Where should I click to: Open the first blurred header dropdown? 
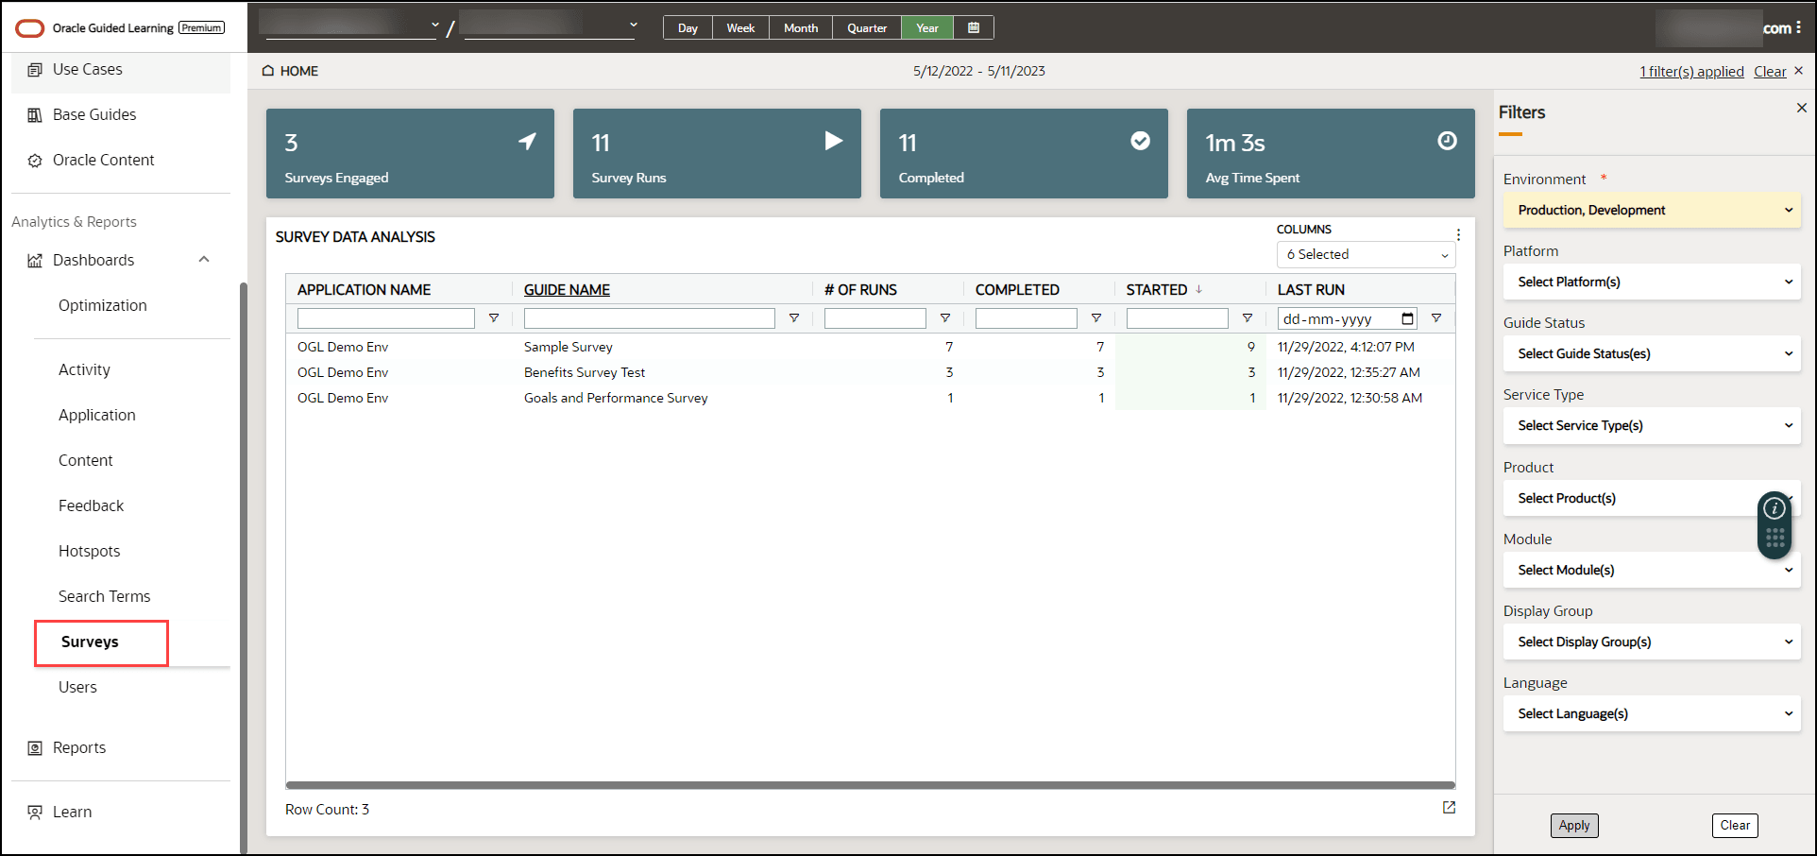coord(350,26)
